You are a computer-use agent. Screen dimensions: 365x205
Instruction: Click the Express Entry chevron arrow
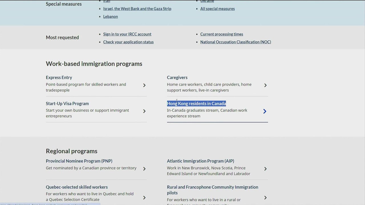pos(144,85)
